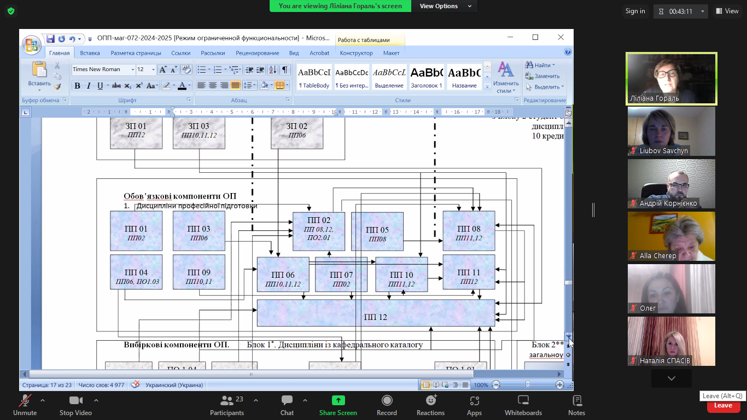
Task: Click the italic formatting icon
Action: [89, 86]
